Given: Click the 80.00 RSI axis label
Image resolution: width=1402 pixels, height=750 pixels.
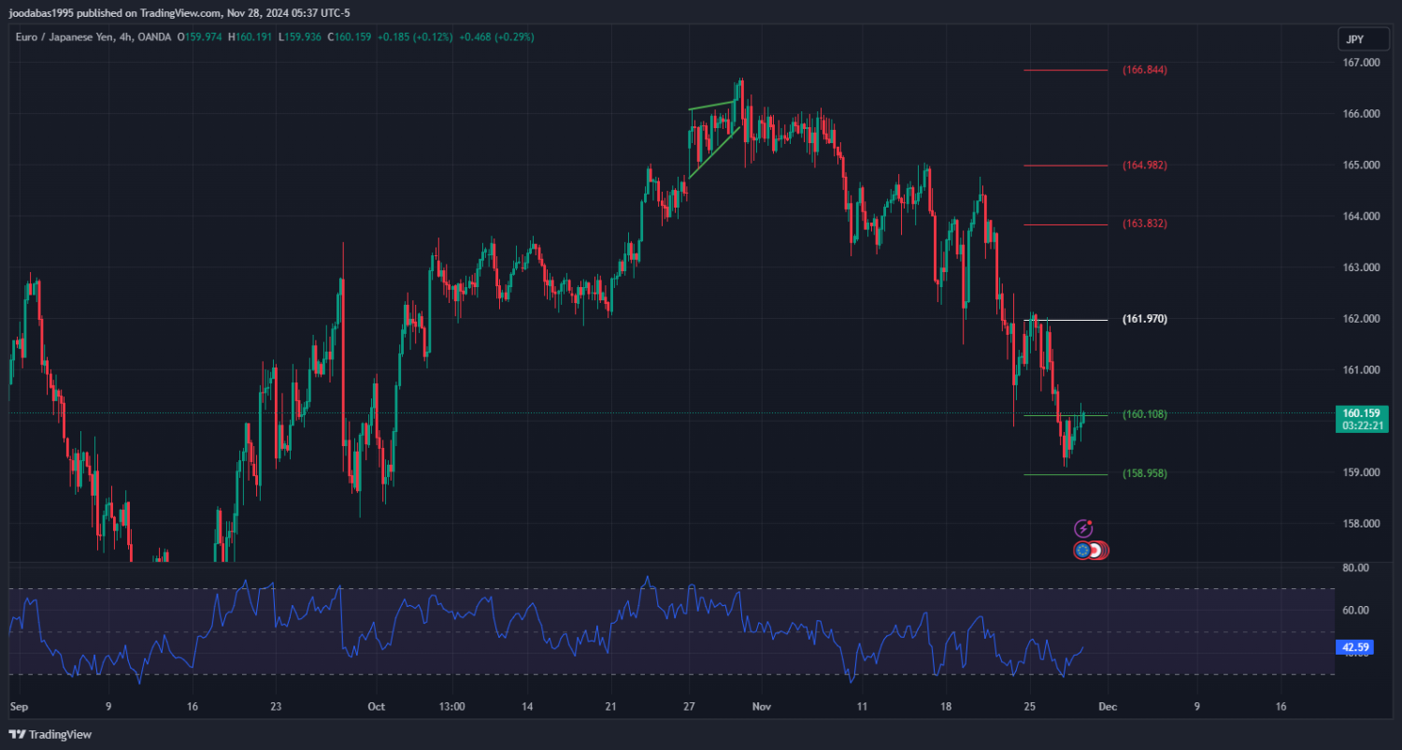Looking at the screenshot, I should tap(1356, 568).
